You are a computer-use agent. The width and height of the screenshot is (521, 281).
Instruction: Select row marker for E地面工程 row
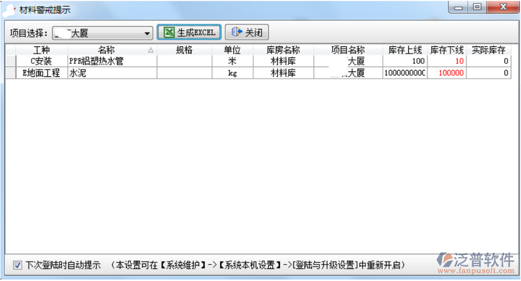[x=10, y=73]
